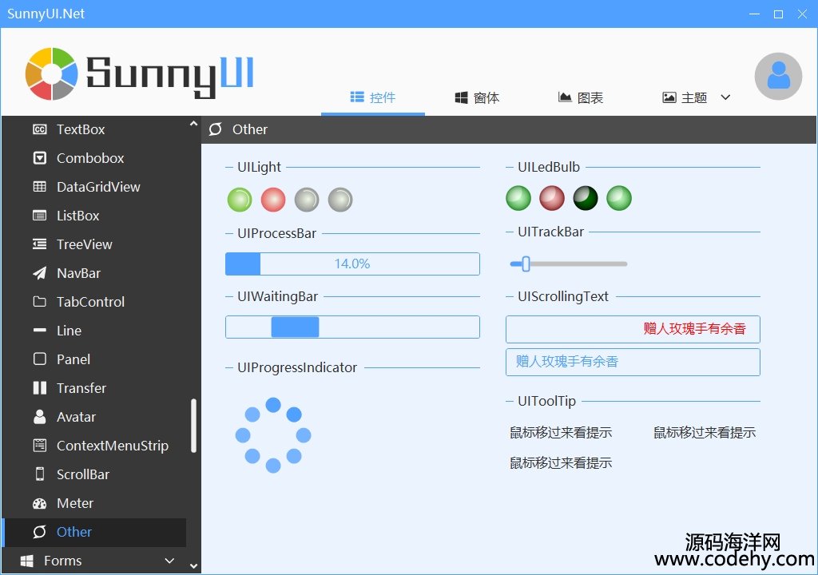Switch to the 窗体 forms tab
Image resolution: width=818 pixels, height=575 pixels.
(x=477, y=97)
